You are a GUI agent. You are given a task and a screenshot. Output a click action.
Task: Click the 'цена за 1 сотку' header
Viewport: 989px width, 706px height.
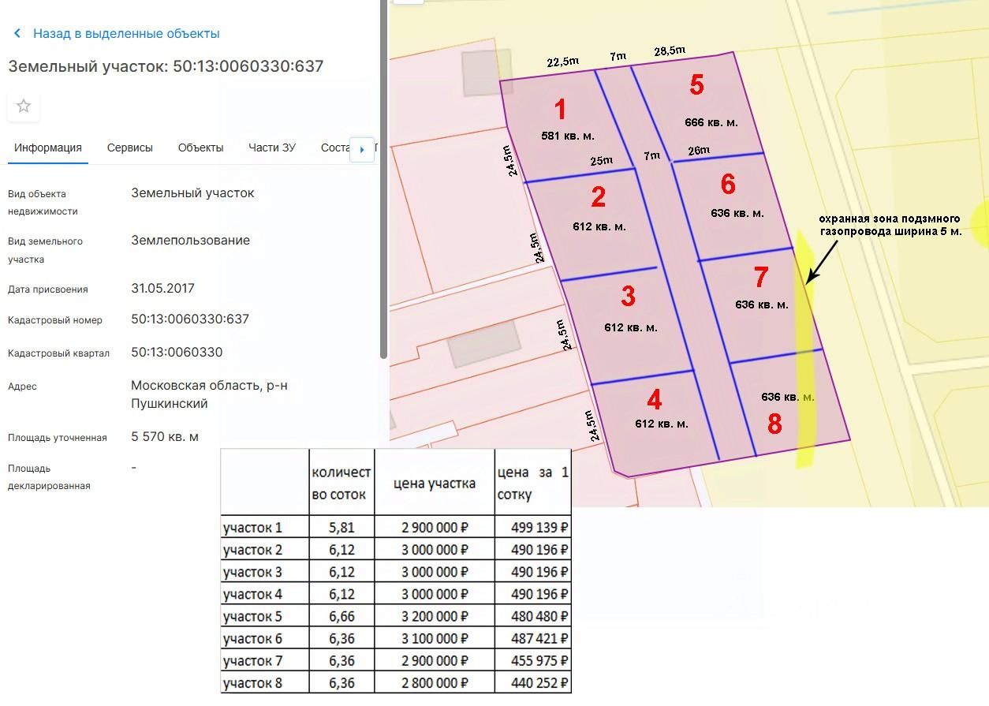pos(532,483)
